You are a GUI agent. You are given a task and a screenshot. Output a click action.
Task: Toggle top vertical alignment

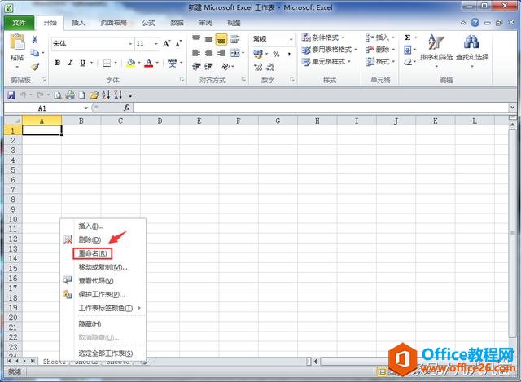[x=196, y=38]
